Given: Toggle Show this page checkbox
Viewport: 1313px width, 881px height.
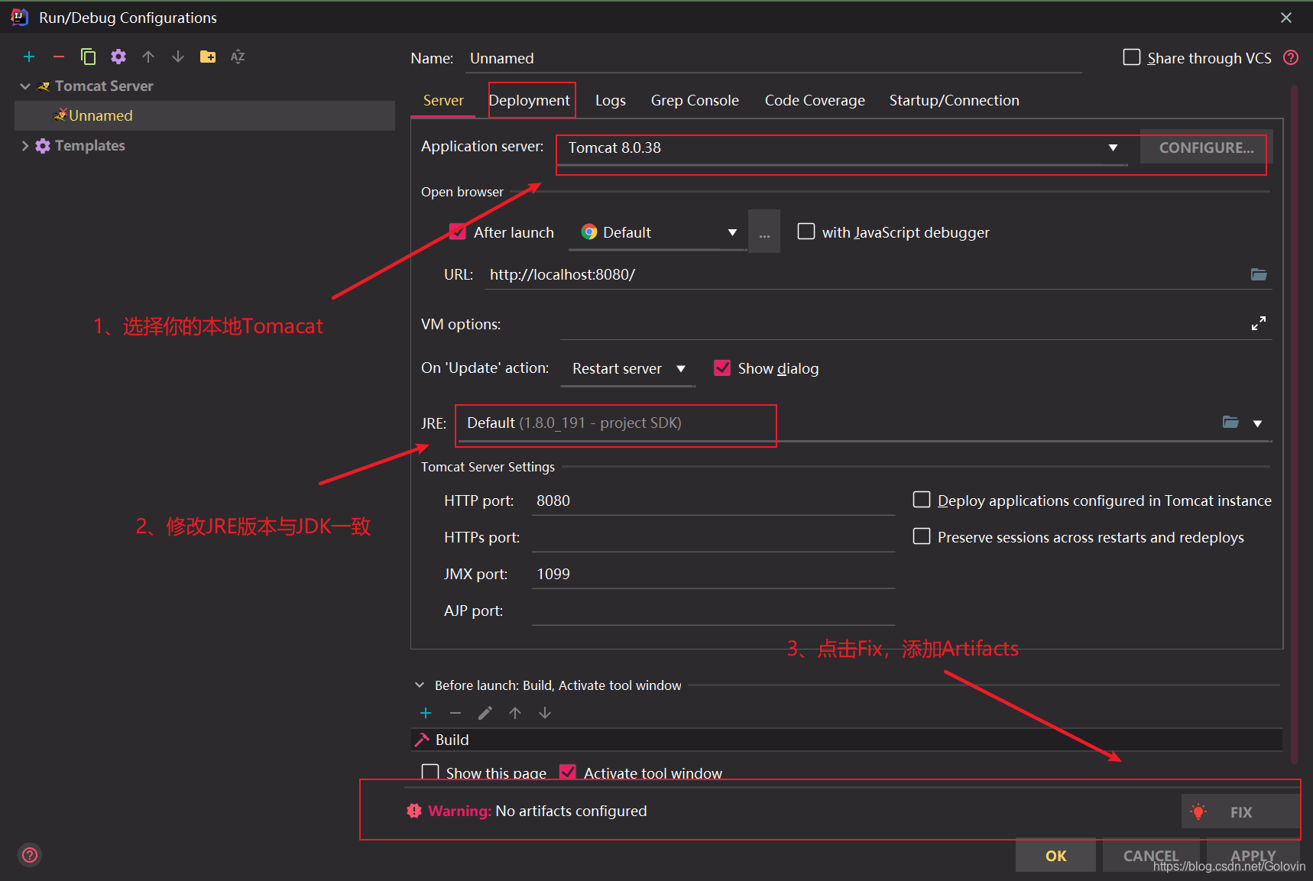Looking at the screenshot, I should click(x=430, y=772).
